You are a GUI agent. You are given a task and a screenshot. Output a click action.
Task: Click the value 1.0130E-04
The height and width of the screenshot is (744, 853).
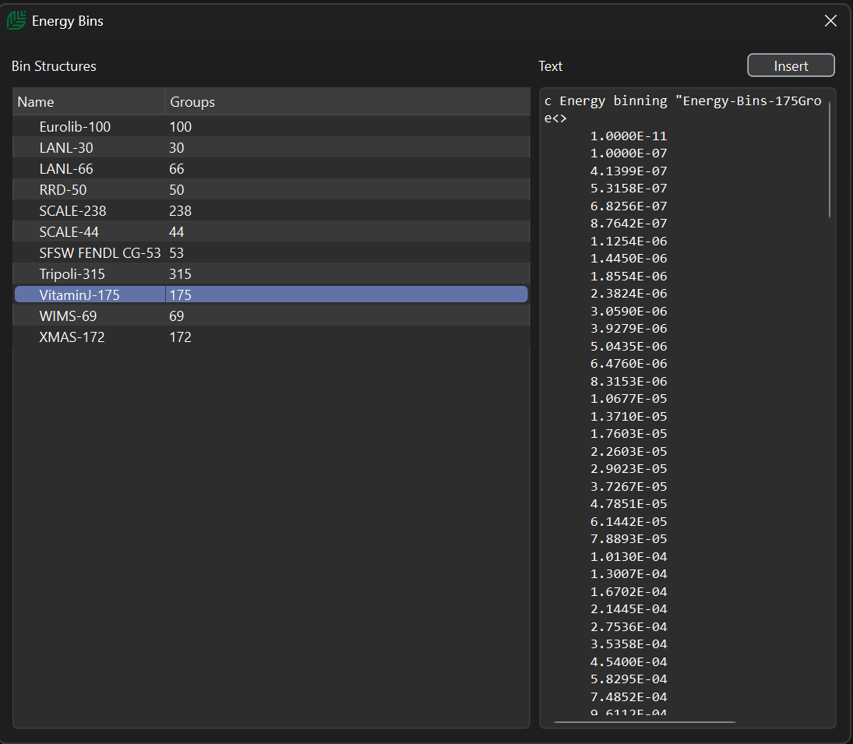pos(629,557)
